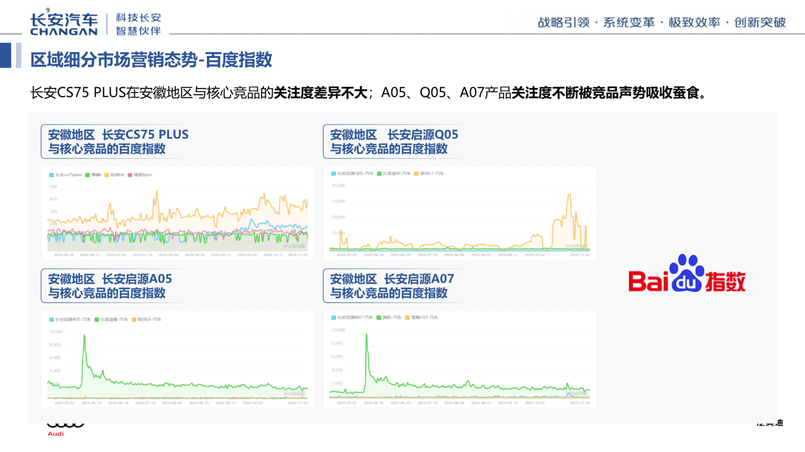805x452 pixels.
Task: Click the green 比亚迪宋-汽车 legend swatch
Action: 379,173
